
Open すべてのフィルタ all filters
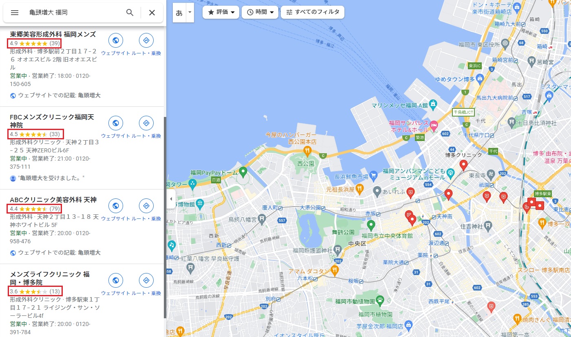[313, 12]
